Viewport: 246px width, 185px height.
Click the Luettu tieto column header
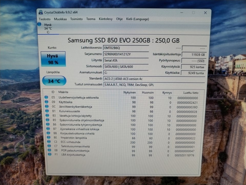point(191,93)
